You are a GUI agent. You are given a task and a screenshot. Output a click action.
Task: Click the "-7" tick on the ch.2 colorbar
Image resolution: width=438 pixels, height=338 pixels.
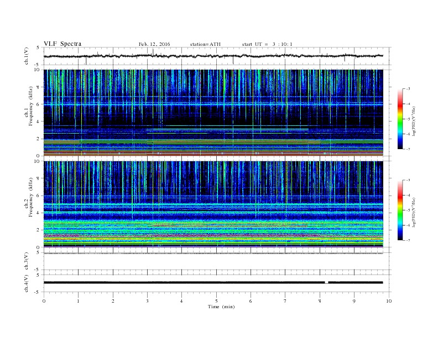(408, 240)
